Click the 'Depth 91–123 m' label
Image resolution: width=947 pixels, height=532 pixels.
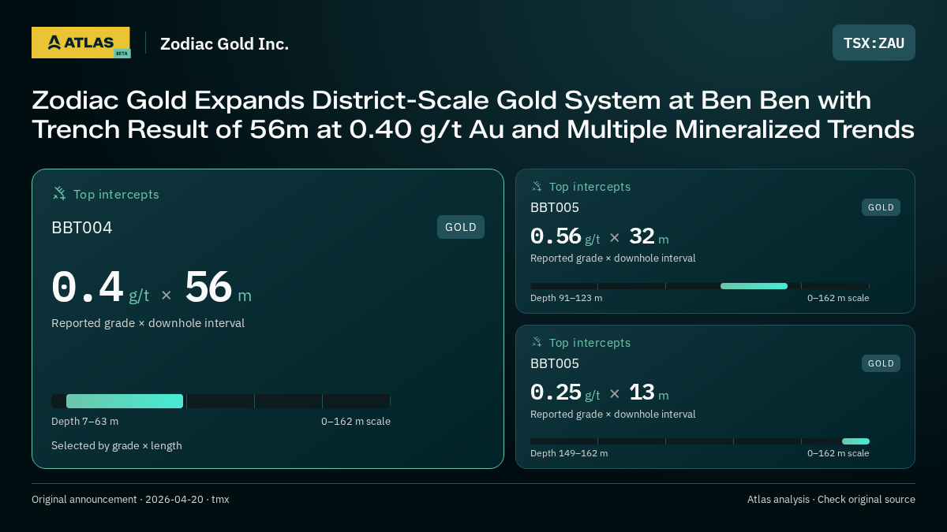click(x=566, y=298)
